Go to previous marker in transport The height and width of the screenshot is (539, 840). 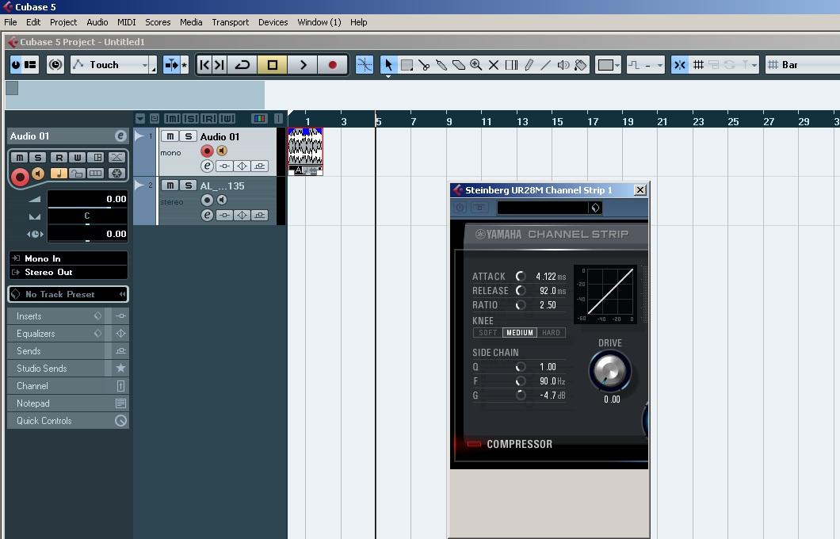[204, 65]
